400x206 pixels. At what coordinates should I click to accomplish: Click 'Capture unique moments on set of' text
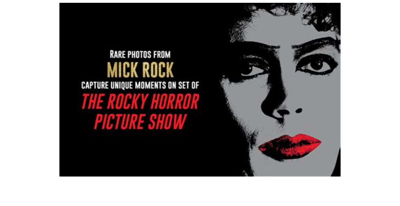[140, 85]
